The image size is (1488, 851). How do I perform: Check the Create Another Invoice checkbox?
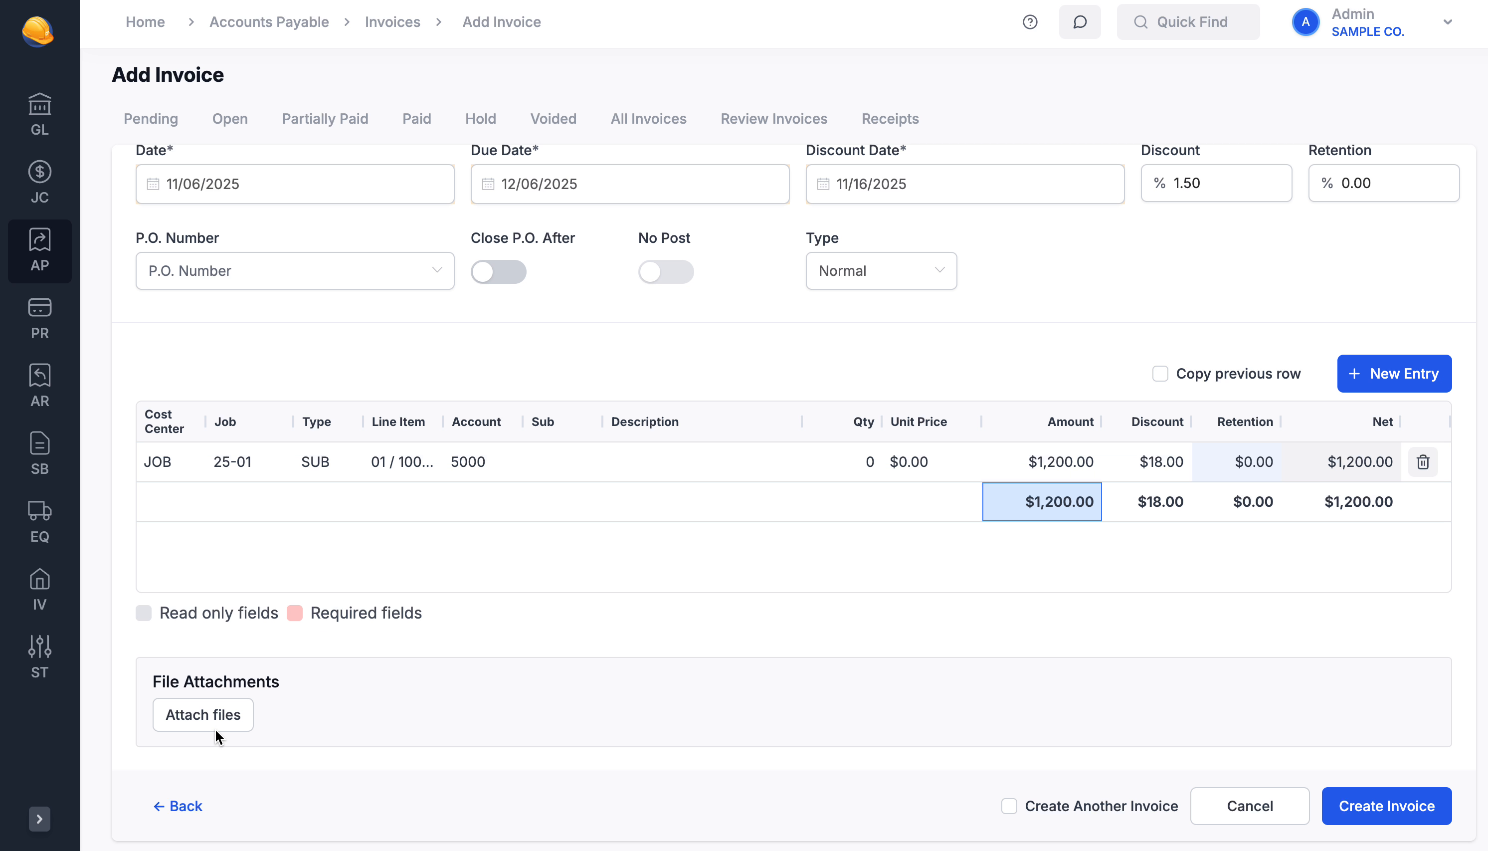coord(1009,806)
